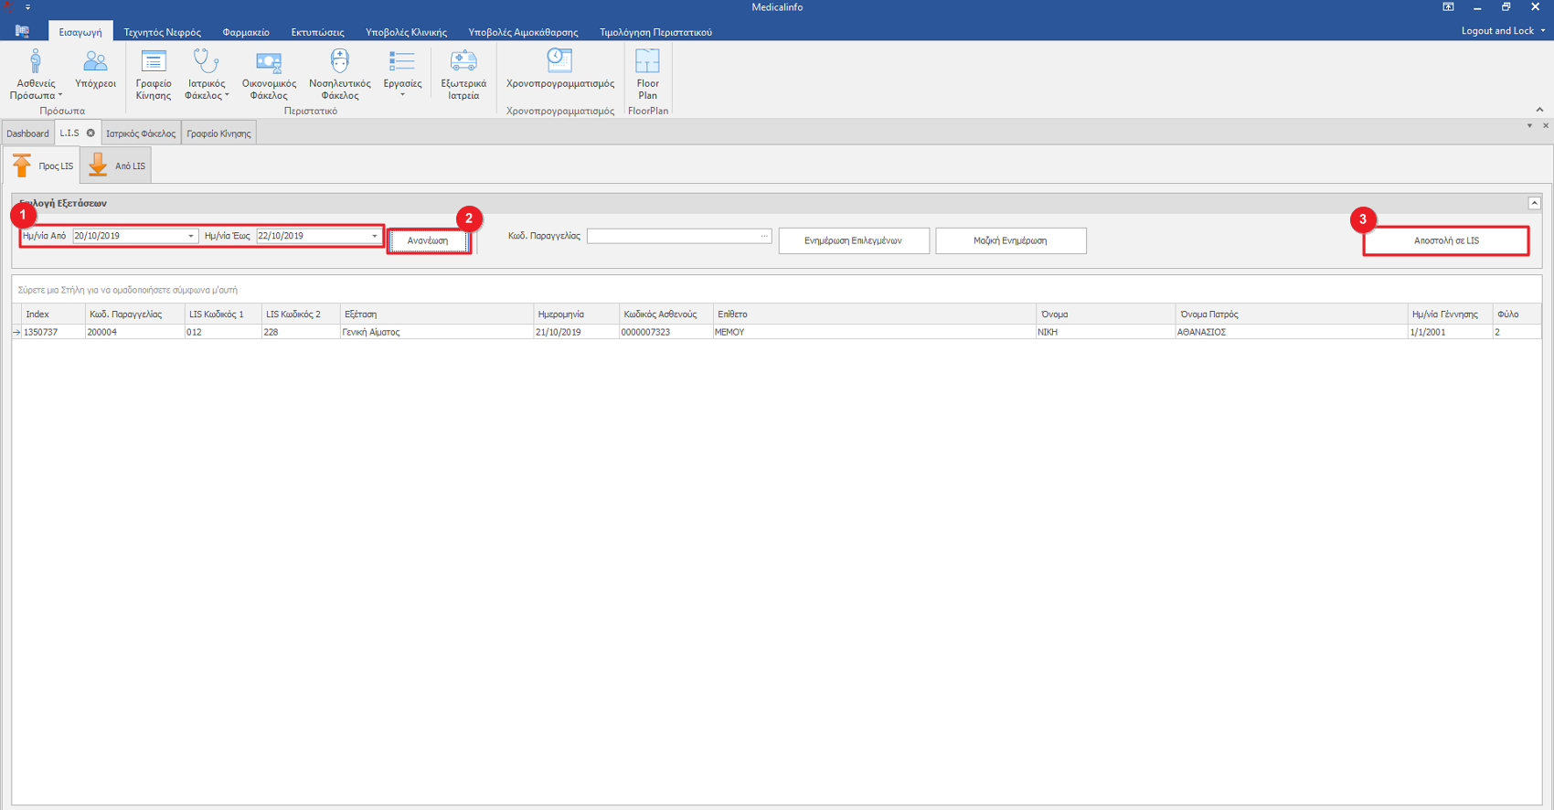This screenshot has width=1554, height=810.
Task: Select the Νοσηλευτικός Φάκελος nurse icon
Action: coord(339,62)
